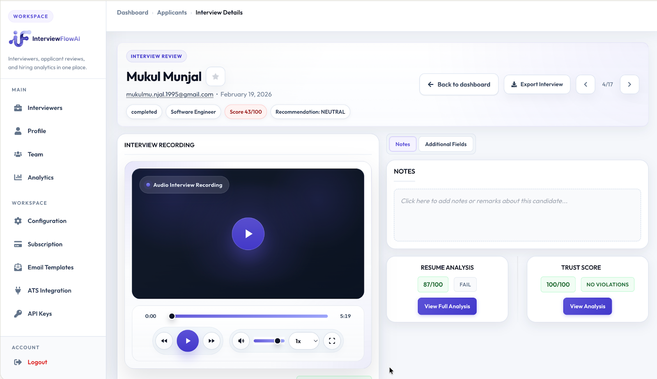Star Mukul Munjal as favorite
Image resolution: width=657 pixels, height=379 pixels.
(215, 77)
